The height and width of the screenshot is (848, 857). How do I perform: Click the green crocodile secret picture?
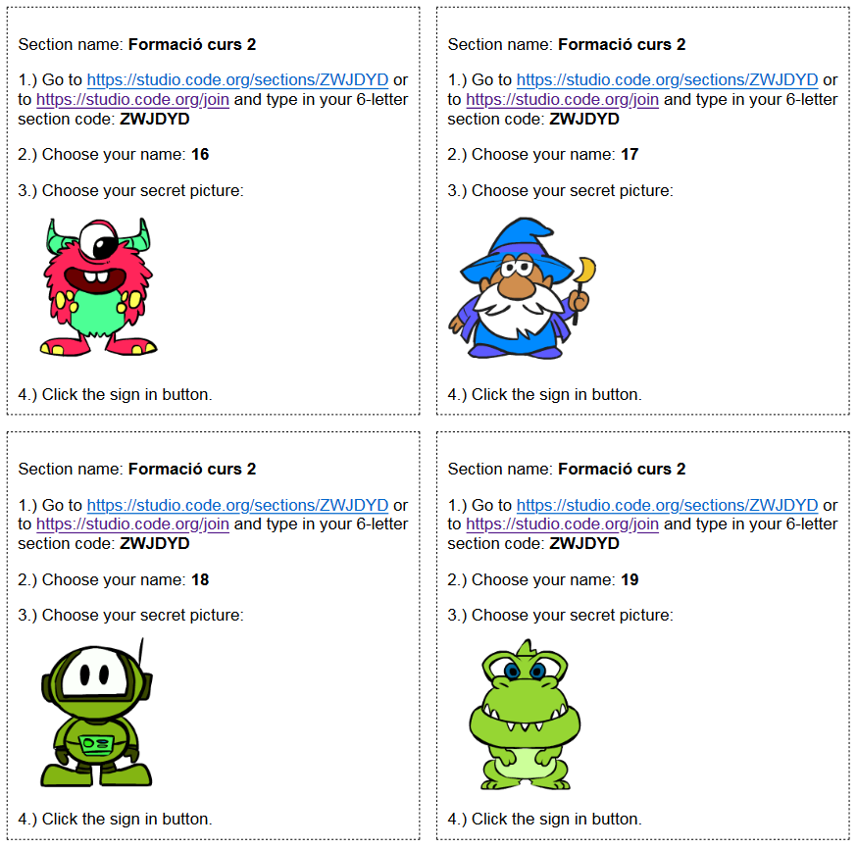pyautogui.click(x=525, y=715)
